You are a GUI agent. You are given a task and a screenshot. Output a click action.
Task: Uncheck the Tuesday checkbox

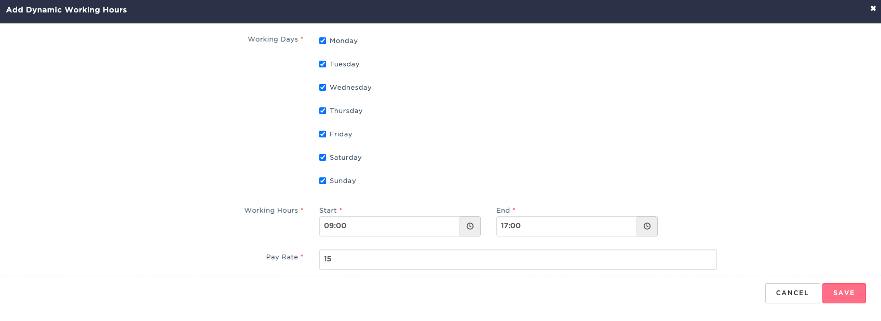point(322,64)
